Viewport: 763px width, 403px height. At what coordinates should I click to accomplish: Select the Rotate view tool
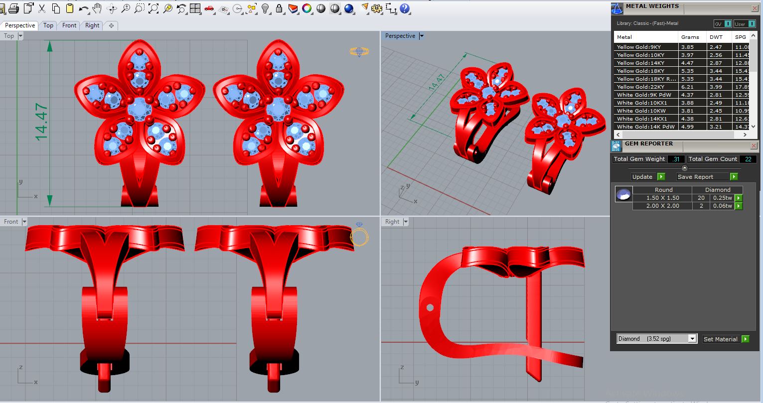click(x=112, y=8)
